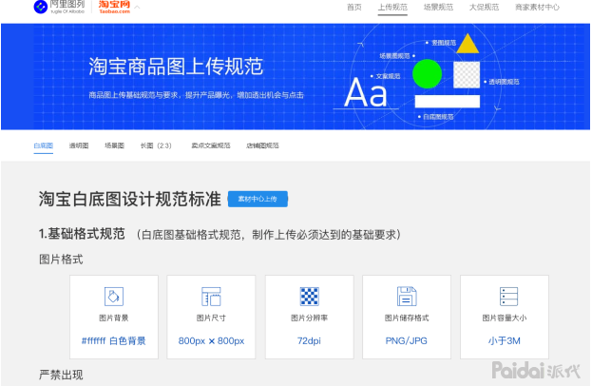This screenshot has height=386, width=592.
Task: Click the 图片背景 paint bucket icon
Action: pyautogui.click(x=114, y=297)
